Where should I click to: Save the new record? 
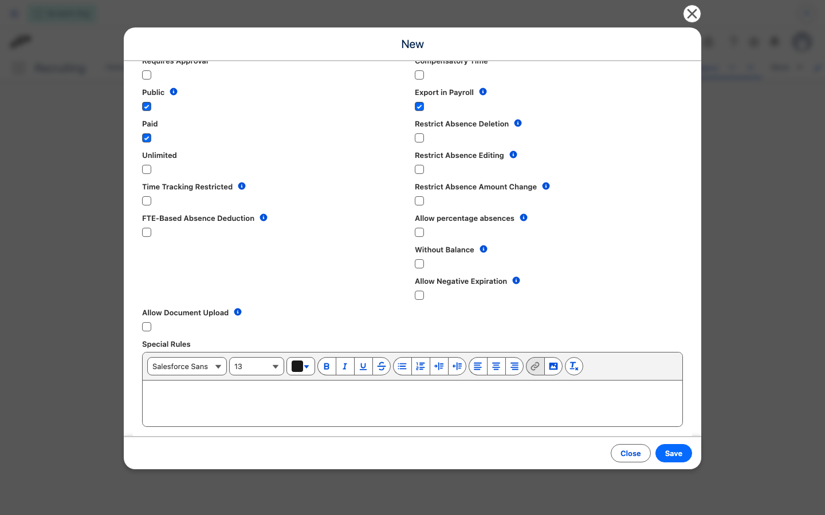point(674,453)
